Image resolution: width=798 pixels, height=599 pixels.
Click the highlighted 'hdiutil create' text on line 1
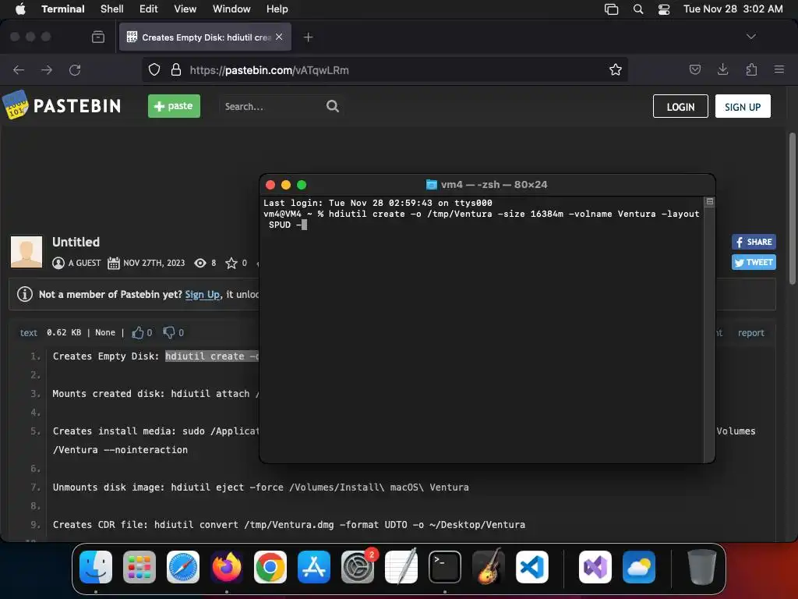212,356
